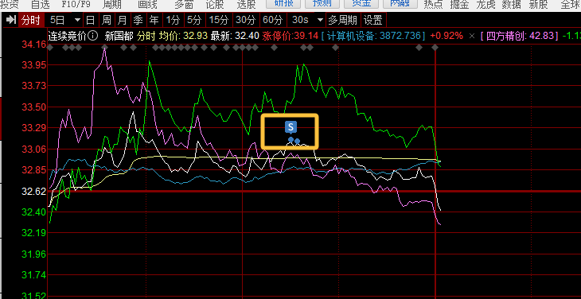
Task: Switch to the 周 weekly period
Action: pos(107,20)
